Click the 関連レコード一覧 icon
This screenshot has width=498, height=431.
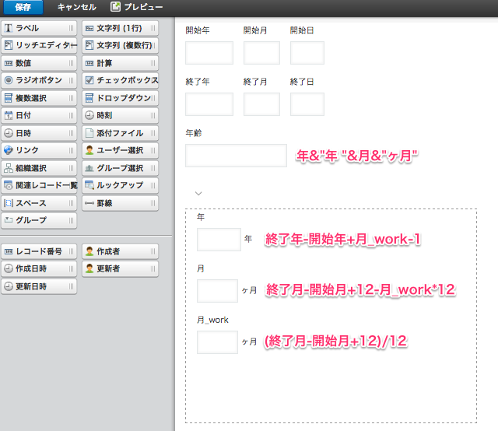click(x=9, y=185)
